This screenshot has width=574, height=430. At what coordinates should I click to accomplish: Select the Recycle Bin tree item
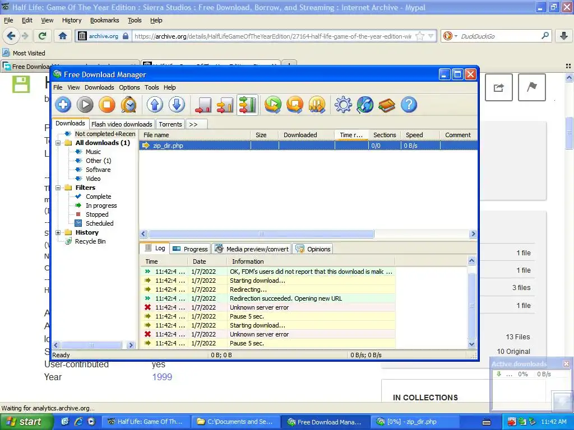pyautogui.click(x=90, y=241)
